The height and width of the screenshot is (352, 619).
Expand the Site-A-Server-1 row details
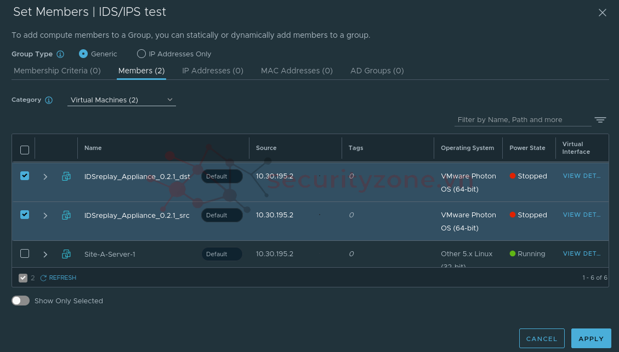coord(46,254)
